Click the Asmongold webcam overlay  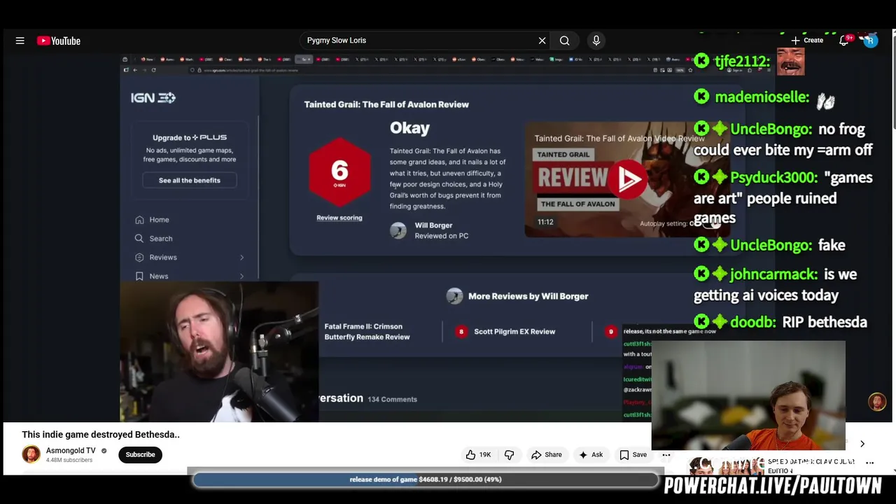tap(219, 352)
